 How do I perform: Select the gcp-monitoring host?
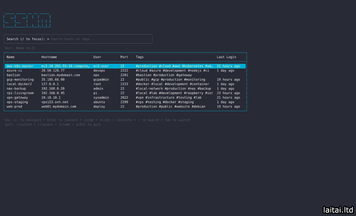click(20, 79)
